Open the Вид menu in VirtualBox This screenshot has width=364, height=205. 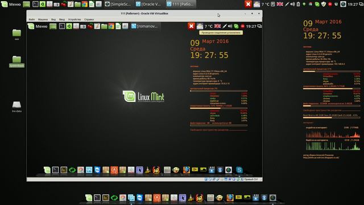[53, 19]
